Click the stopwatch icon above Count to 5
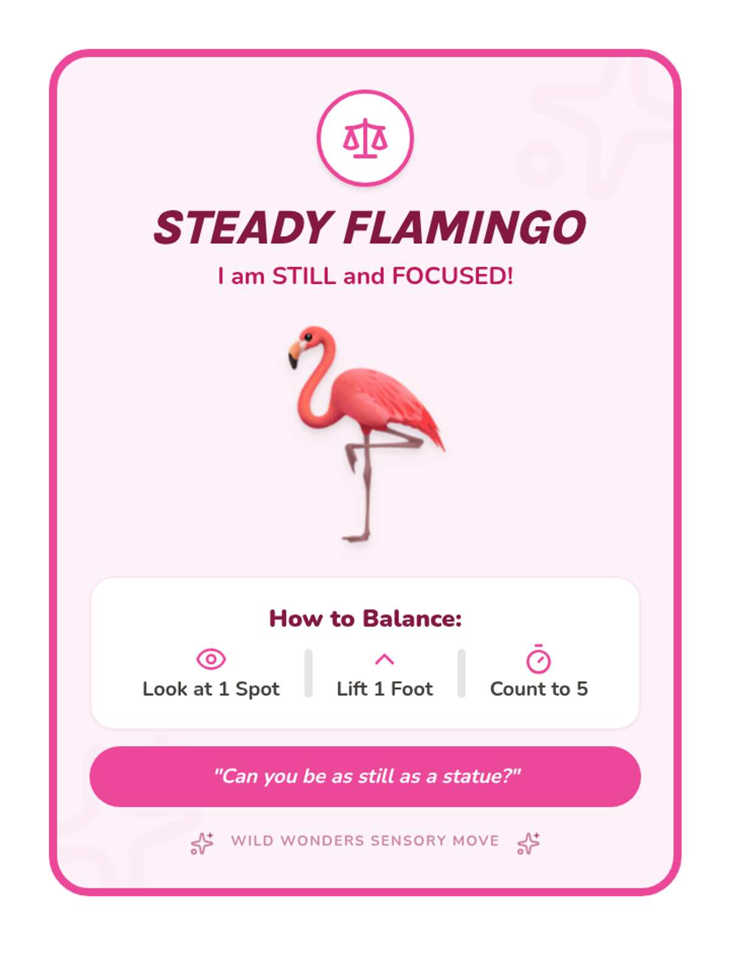730x973 pixels. pyautogui.click(x=538, y=659)
